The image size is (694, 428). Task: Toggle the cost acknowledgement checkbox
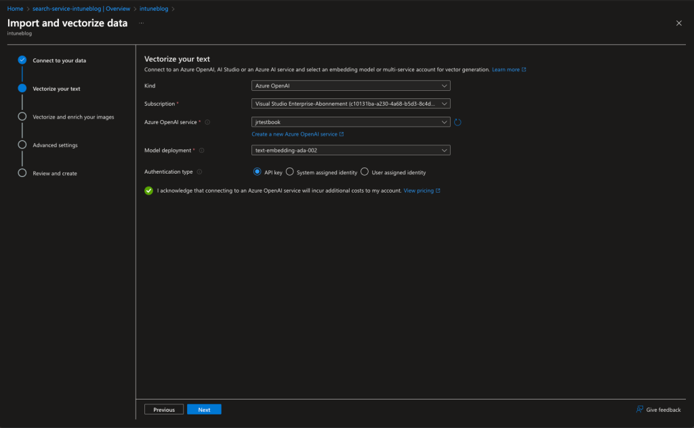(x=148, y=191)
